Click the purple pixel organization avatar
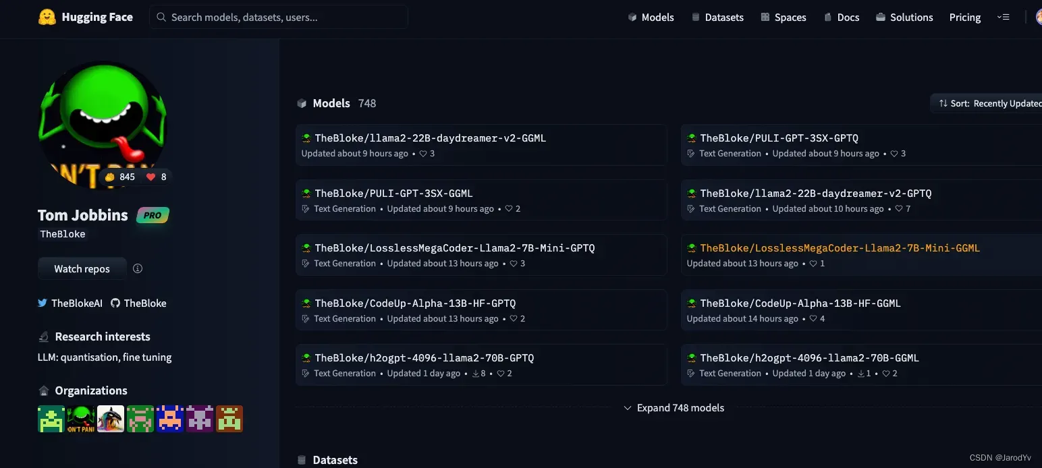The width and height of the screenshot is (1042, 468). [x=200, y=419]
